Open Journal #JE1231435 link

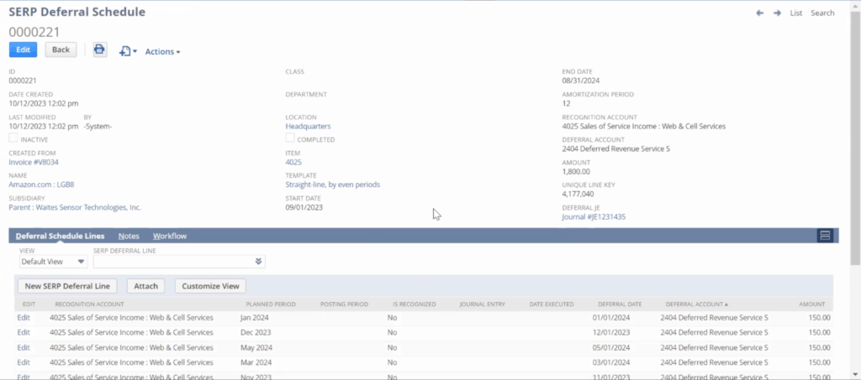tap(593, 217)
